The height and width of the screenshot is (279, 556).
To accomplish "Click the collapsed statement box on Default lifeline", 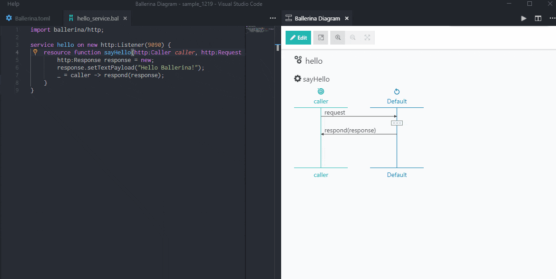I will tap(397, 123).
